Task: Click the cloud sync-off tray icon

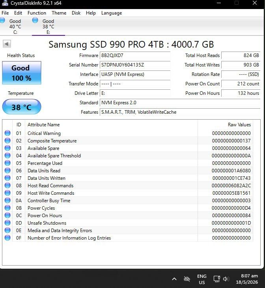Action: pyautogui.click(x=187, y=279)
